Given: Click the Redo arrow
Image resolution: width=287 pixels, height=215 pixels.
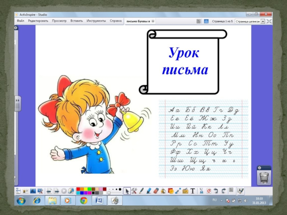Looking at the screenshot, I should 224,191.
